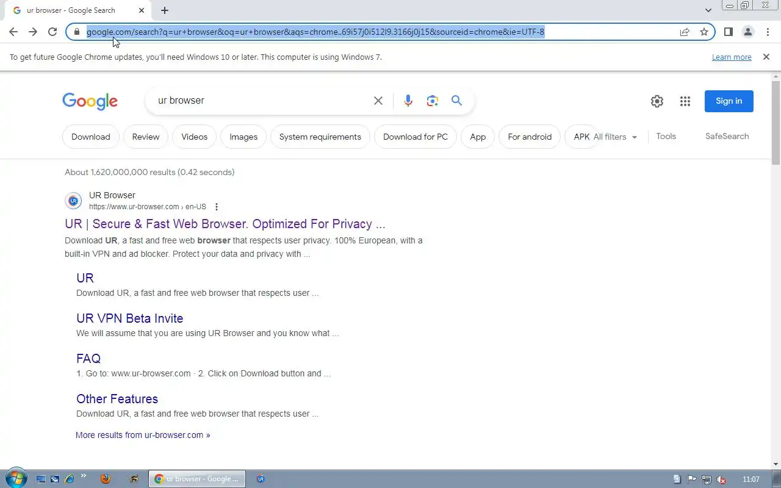Click the muted volume tray icon
The height and width of the screenshot is (488, 781).
pyautogui.click(x=721, y=479)
